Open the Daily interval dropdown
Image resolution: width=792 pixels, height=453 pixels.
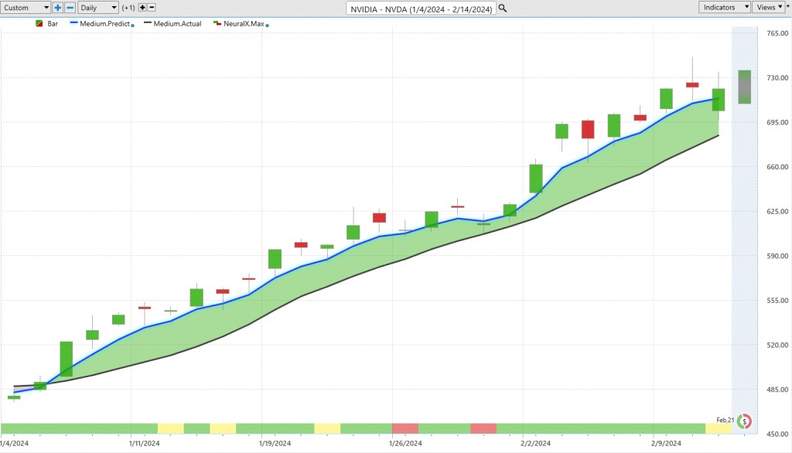click(x=98, y=8)
